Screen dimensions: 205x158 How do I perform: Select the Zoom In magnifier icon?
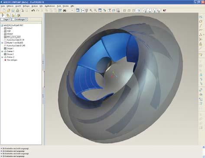[91, 10]
